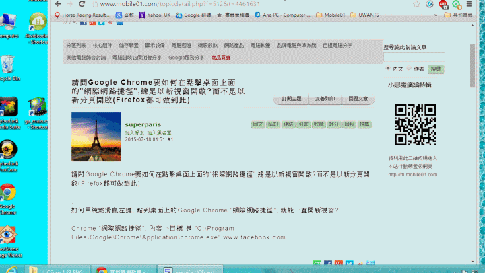Image resolution: width=485 pixels, height=273 pixels.
Task: Click the green 收藏 favorite button
Action: tap(319, 124)
